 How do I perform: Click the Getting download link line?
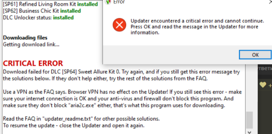tap(31, 44)
